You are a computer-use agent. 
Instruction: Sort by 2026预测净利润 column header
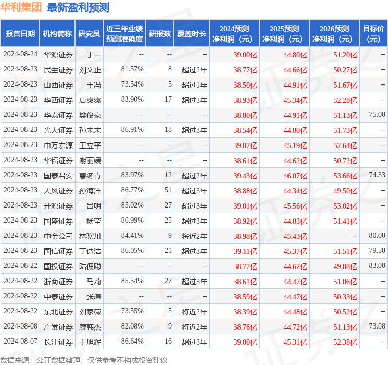pyautogui.click(x=334, y=34)
